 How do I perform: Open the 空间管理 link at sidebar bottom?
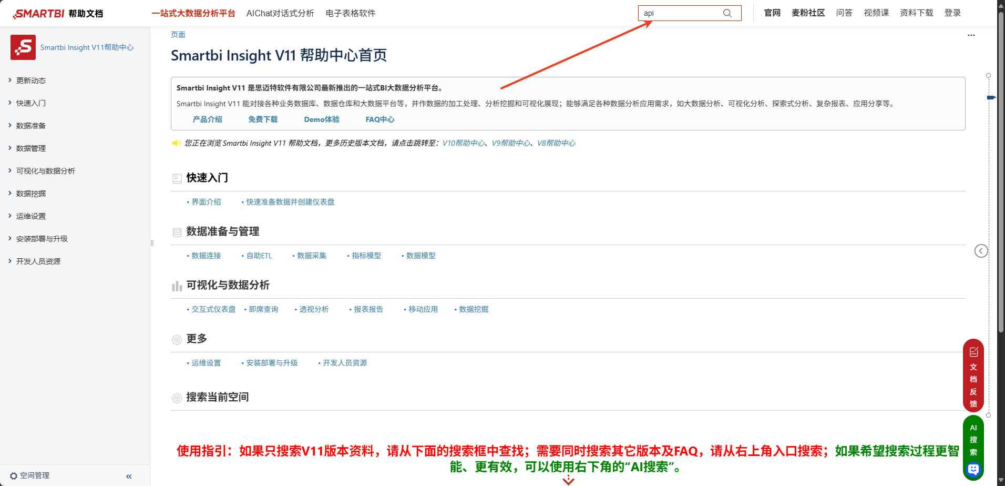click(x=35, y=475)
